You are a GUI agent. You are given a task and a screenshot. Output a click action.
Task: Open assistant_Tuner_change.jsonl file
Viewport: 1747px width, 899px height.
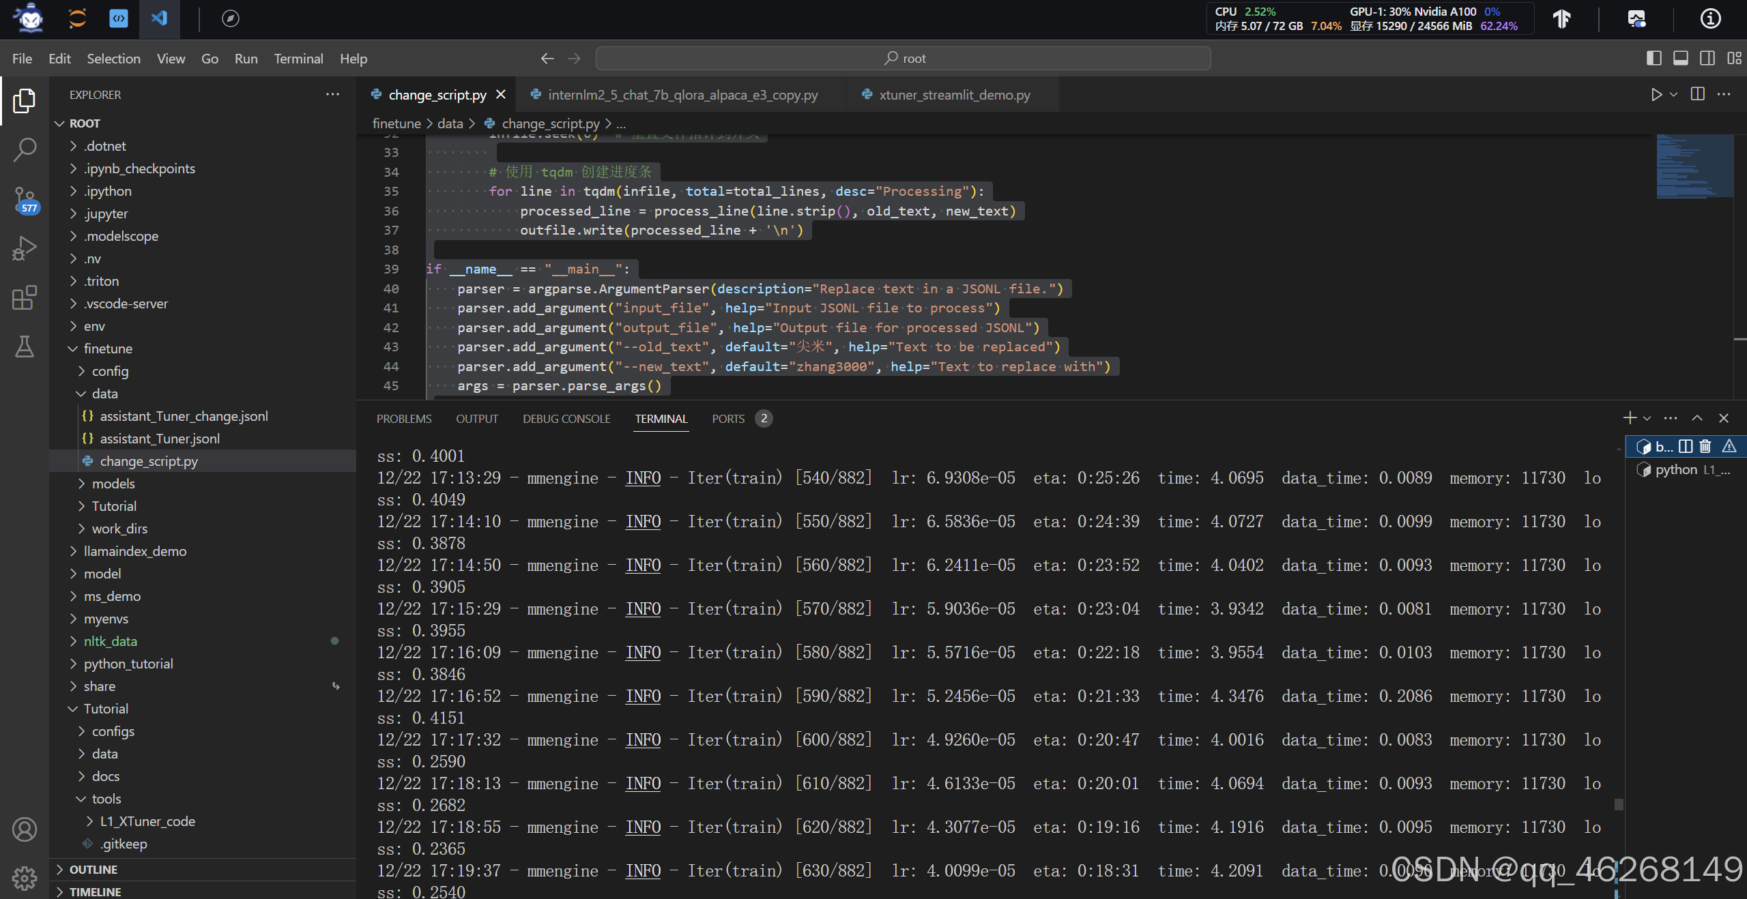coord(184,416)
